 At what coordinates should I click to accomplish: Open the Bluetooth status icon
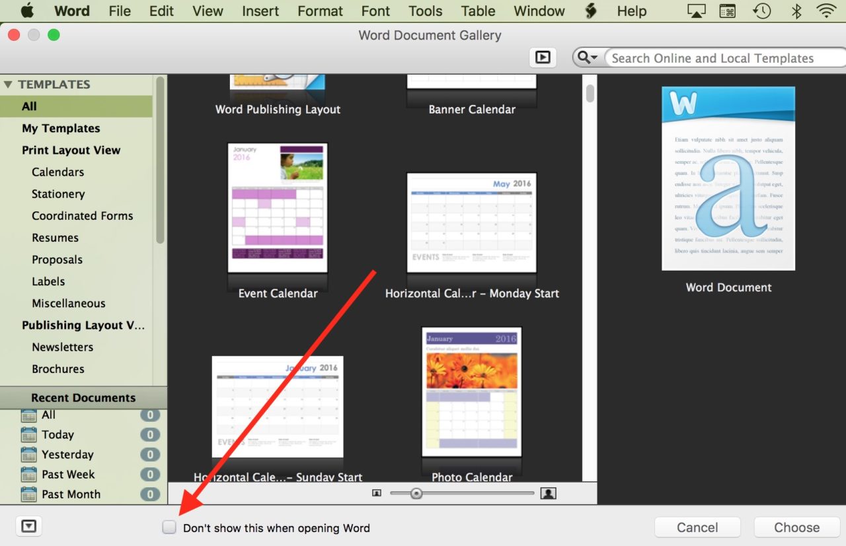[x=796, y=11]
